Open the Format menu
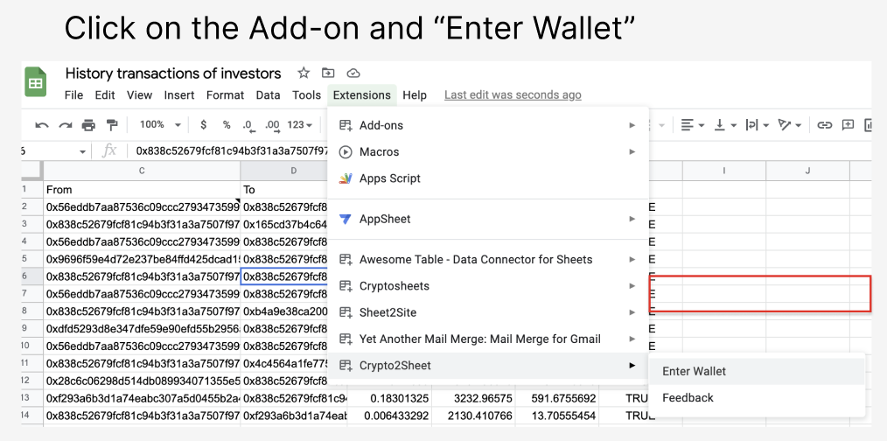887x441 pixels. click(225, 95)
